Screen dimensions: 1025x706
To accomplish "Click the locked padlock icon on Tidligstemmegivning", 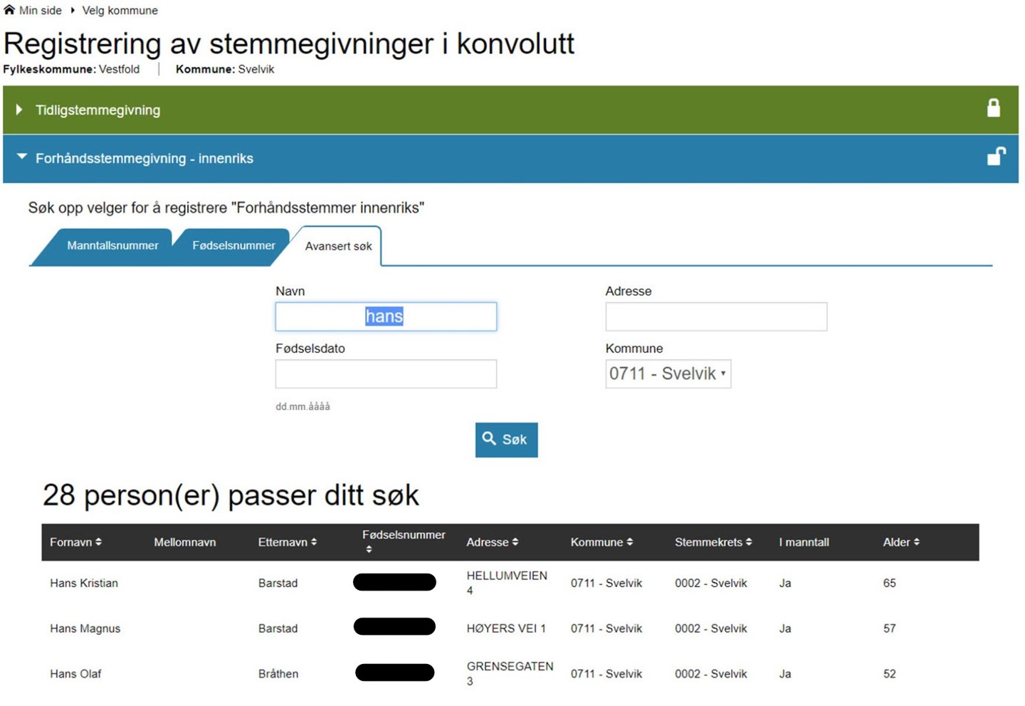I will coord(993,108).
